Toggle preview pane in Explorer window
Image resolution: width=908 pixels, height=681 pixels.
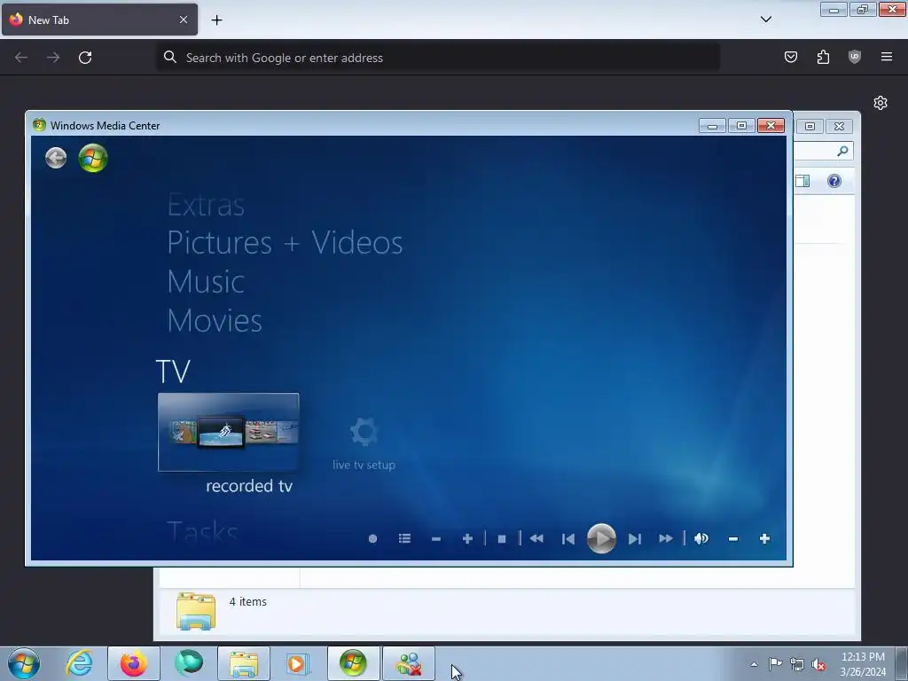pos(802,181)
